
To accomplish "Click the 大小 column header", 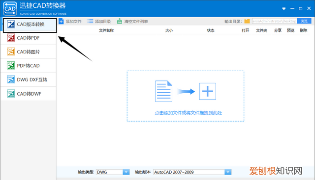I will pos(169,30).
